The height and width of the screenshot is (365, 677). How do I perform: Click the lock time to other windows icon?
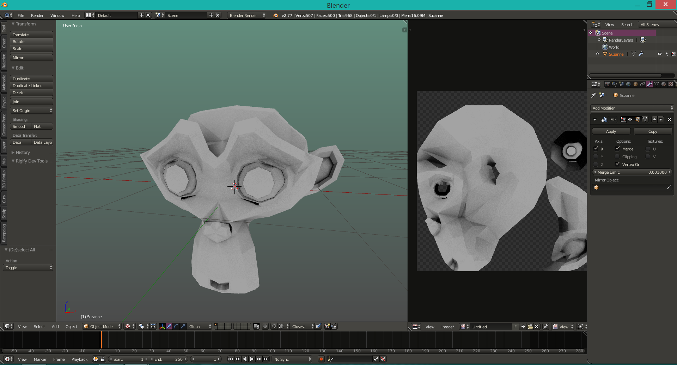click(x=103, y=359)
